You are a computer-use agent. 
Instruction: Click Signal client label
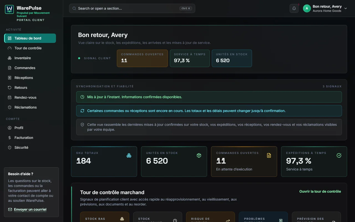click(97, 58)
